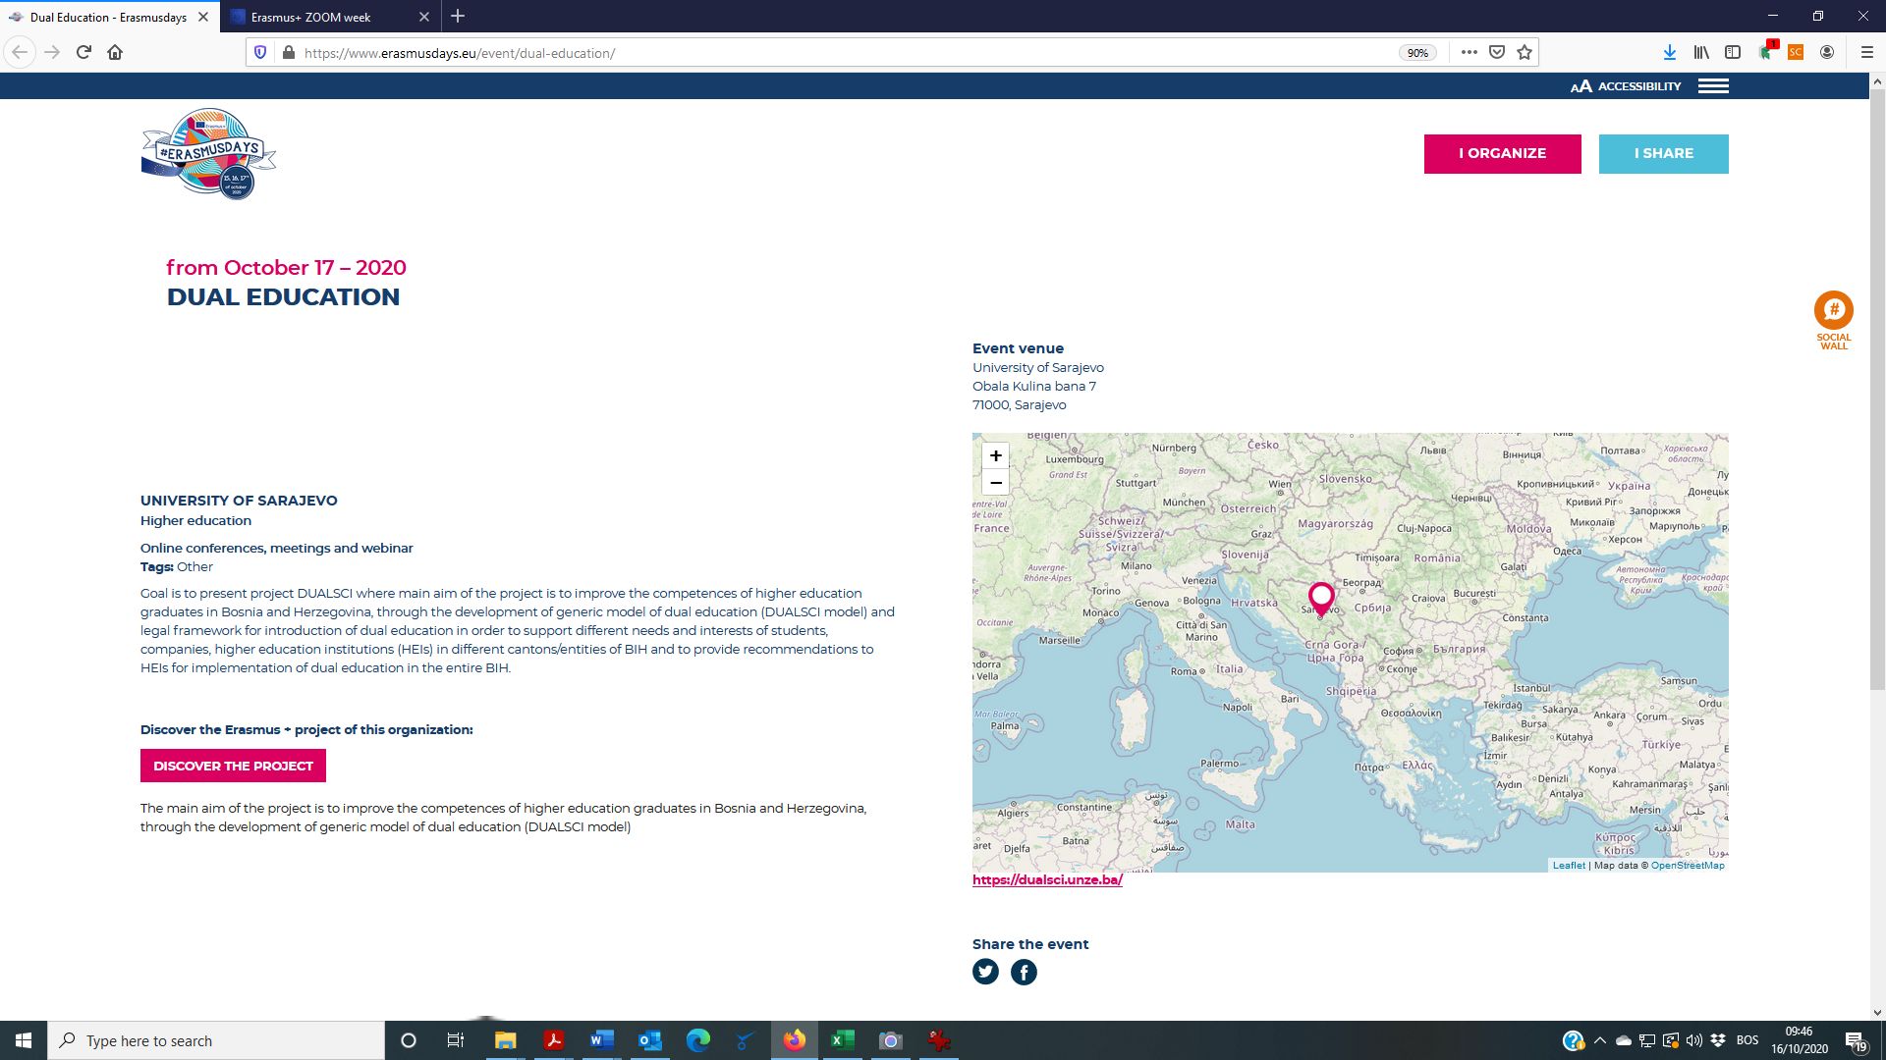Select the Dual Education - Erasmusdays tab

pos(108,17)
